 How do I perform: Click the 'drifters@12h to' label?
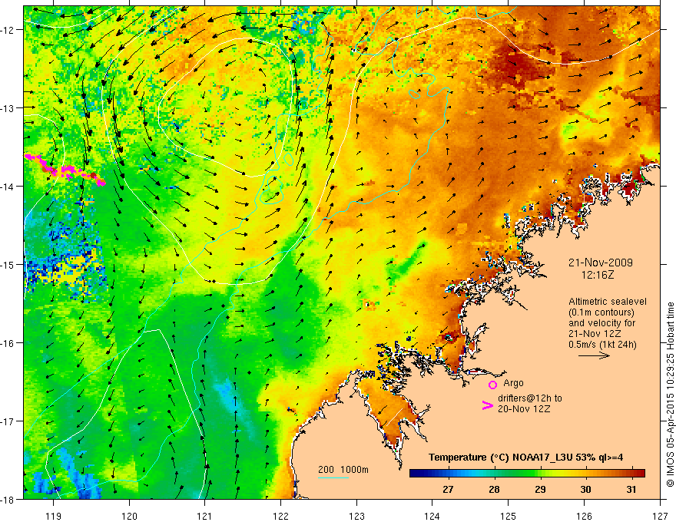(530, 398)
